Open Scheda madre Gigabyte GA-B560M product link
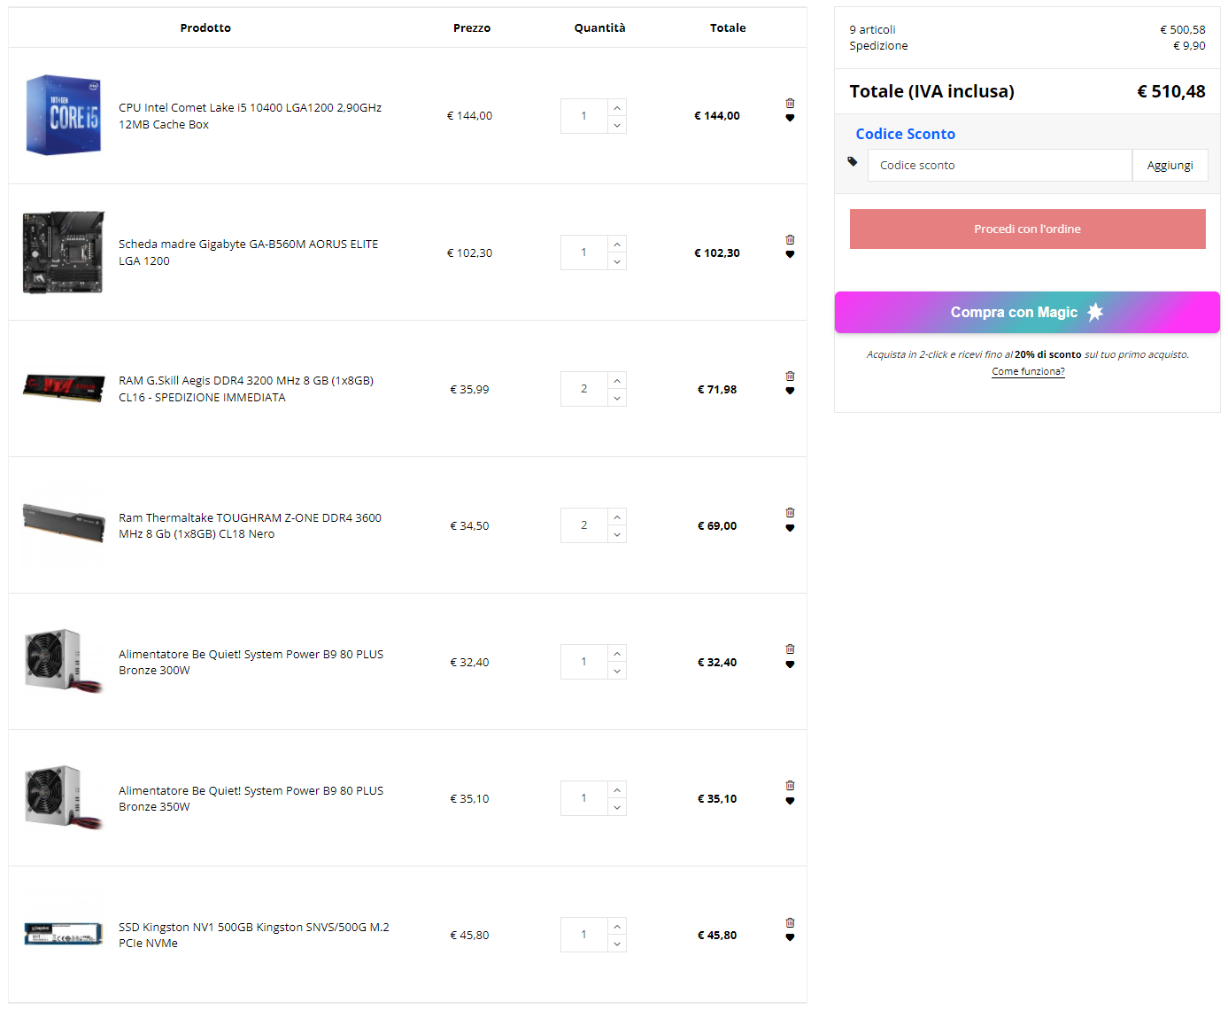The image size is (1228, 1010). (249, 252)
